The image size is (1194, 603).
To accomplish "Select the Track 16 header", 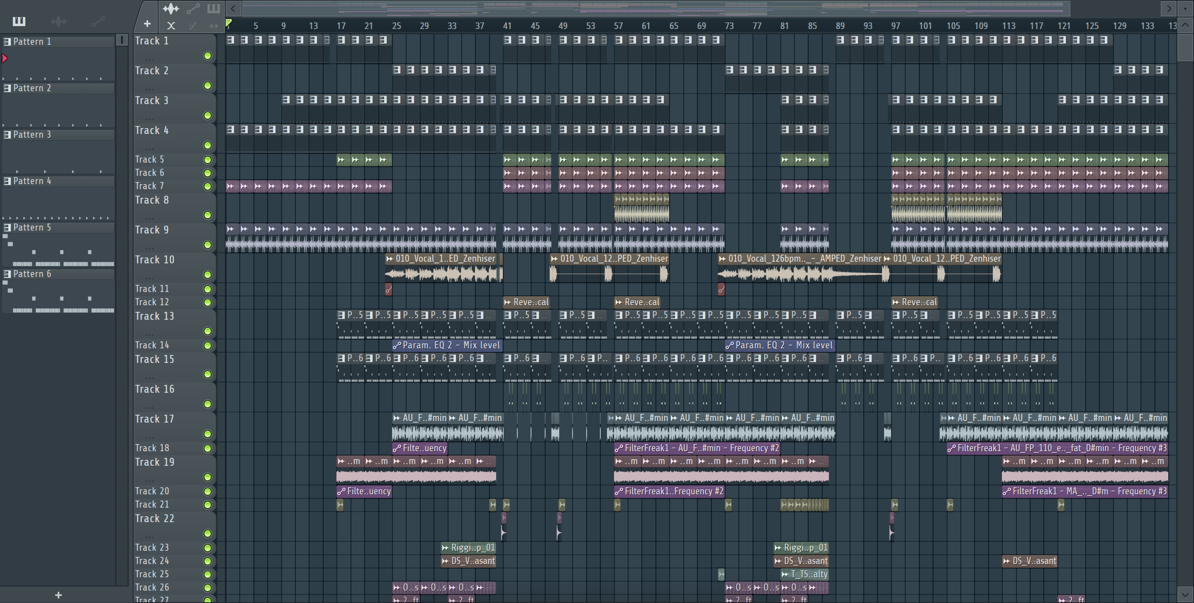I will [174, 397].
